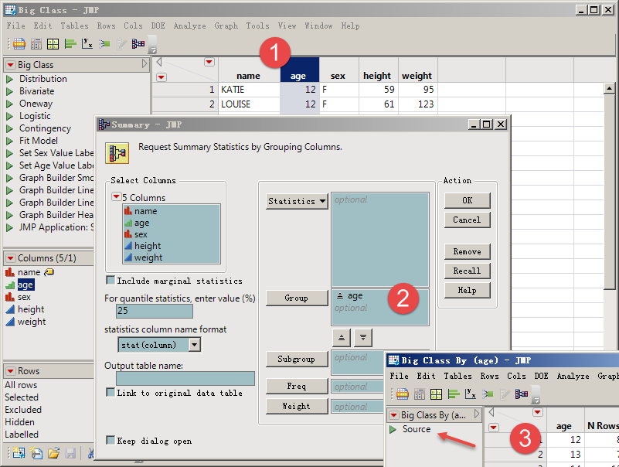Click the Freq button
This screenshot has height=467, width=619.
coord(297,386)
